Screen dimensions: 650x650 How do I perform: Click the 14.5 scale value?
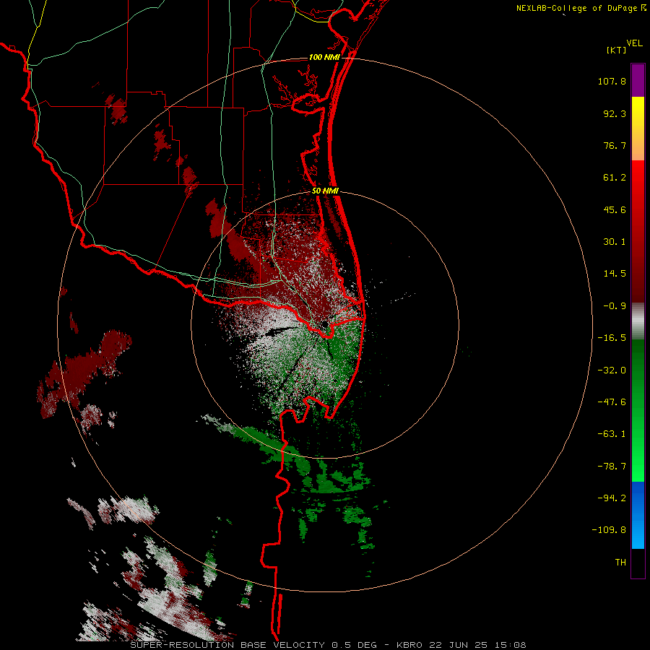tap(615, 274)
